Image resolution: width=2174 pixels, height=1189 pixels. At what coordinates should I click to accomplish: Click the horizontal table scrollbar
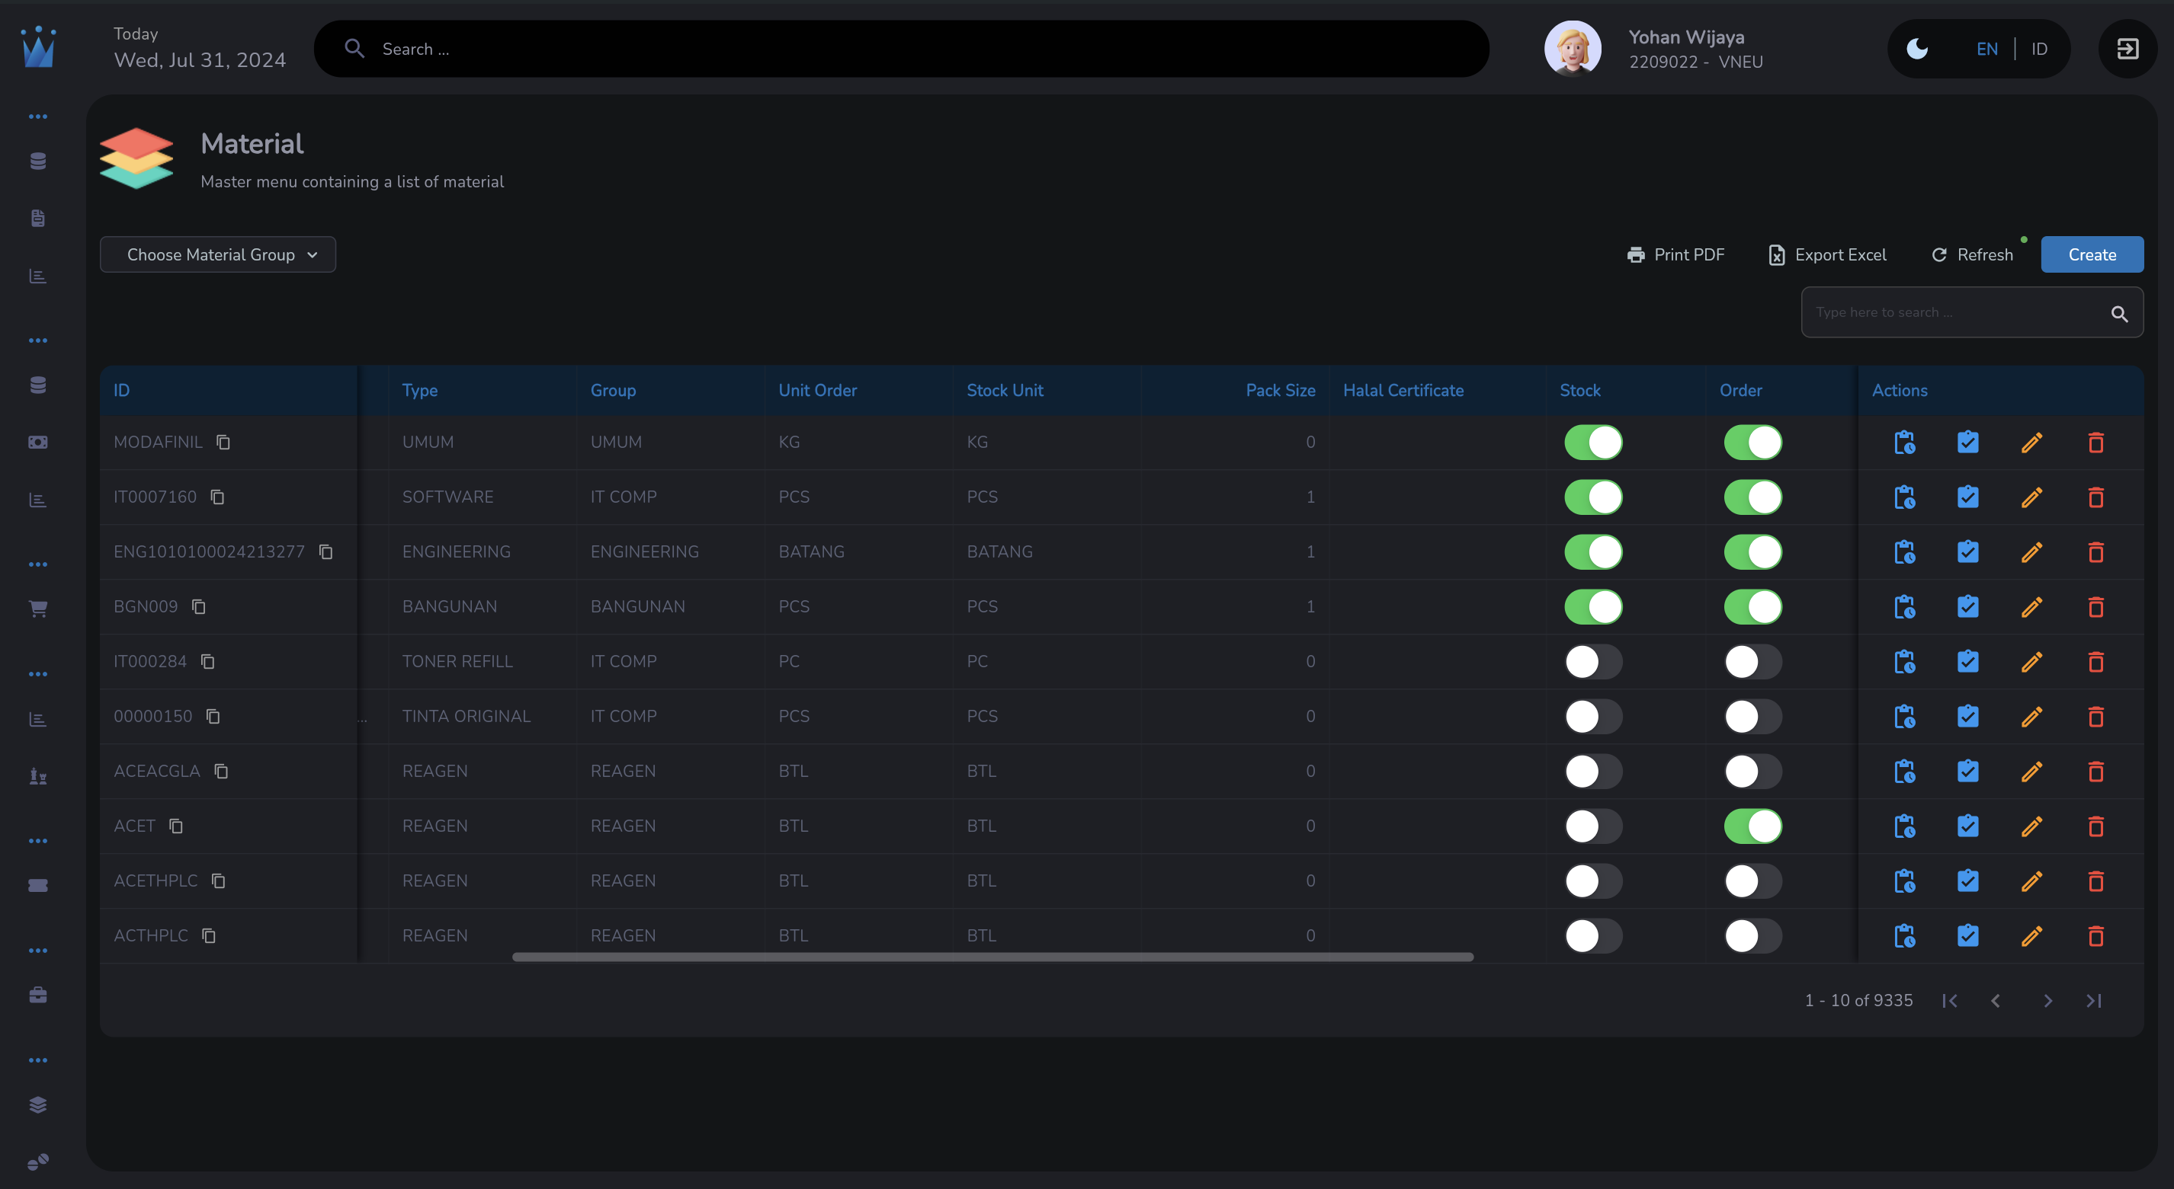pos(992,957)
